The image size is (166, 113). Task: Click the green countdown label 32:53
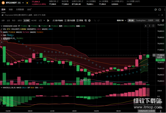coord(160,60)
